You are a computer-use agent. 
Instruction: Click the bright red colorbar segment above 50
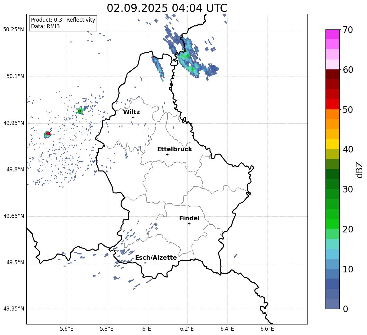pos(332,104)
